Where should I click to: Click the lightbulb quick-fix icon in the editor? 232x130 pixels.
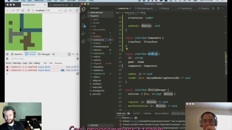coord(127,49)
